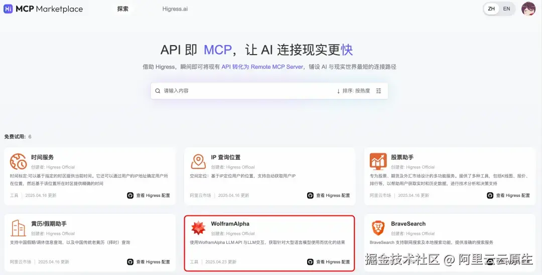View Higress config for 黄历/假期助手
This screenshot has width=542, height=275.
153,262
